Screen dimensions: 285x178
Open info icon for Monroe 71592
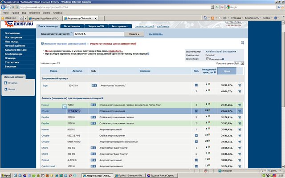(x=93, y=105)
